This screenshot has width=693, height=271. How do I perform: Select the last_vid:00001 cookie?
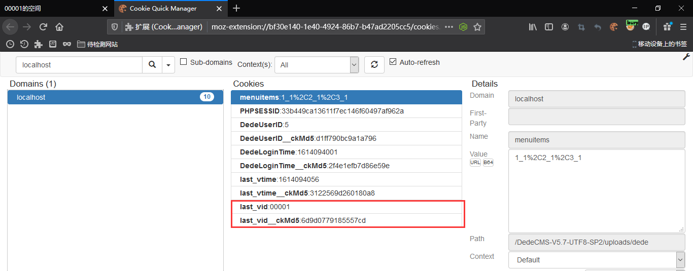346,207
